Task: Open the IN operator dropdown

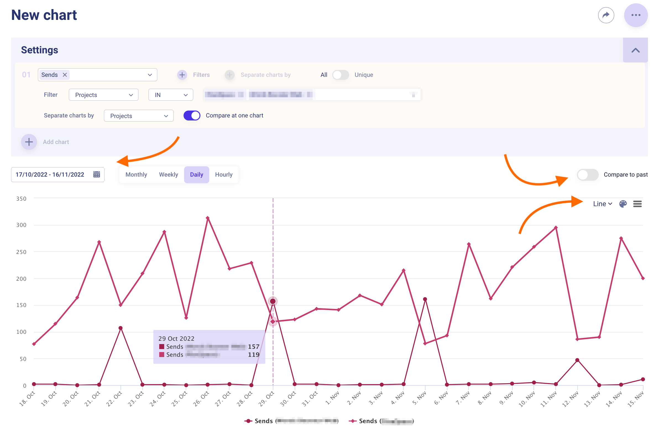Action: point(171,95)
